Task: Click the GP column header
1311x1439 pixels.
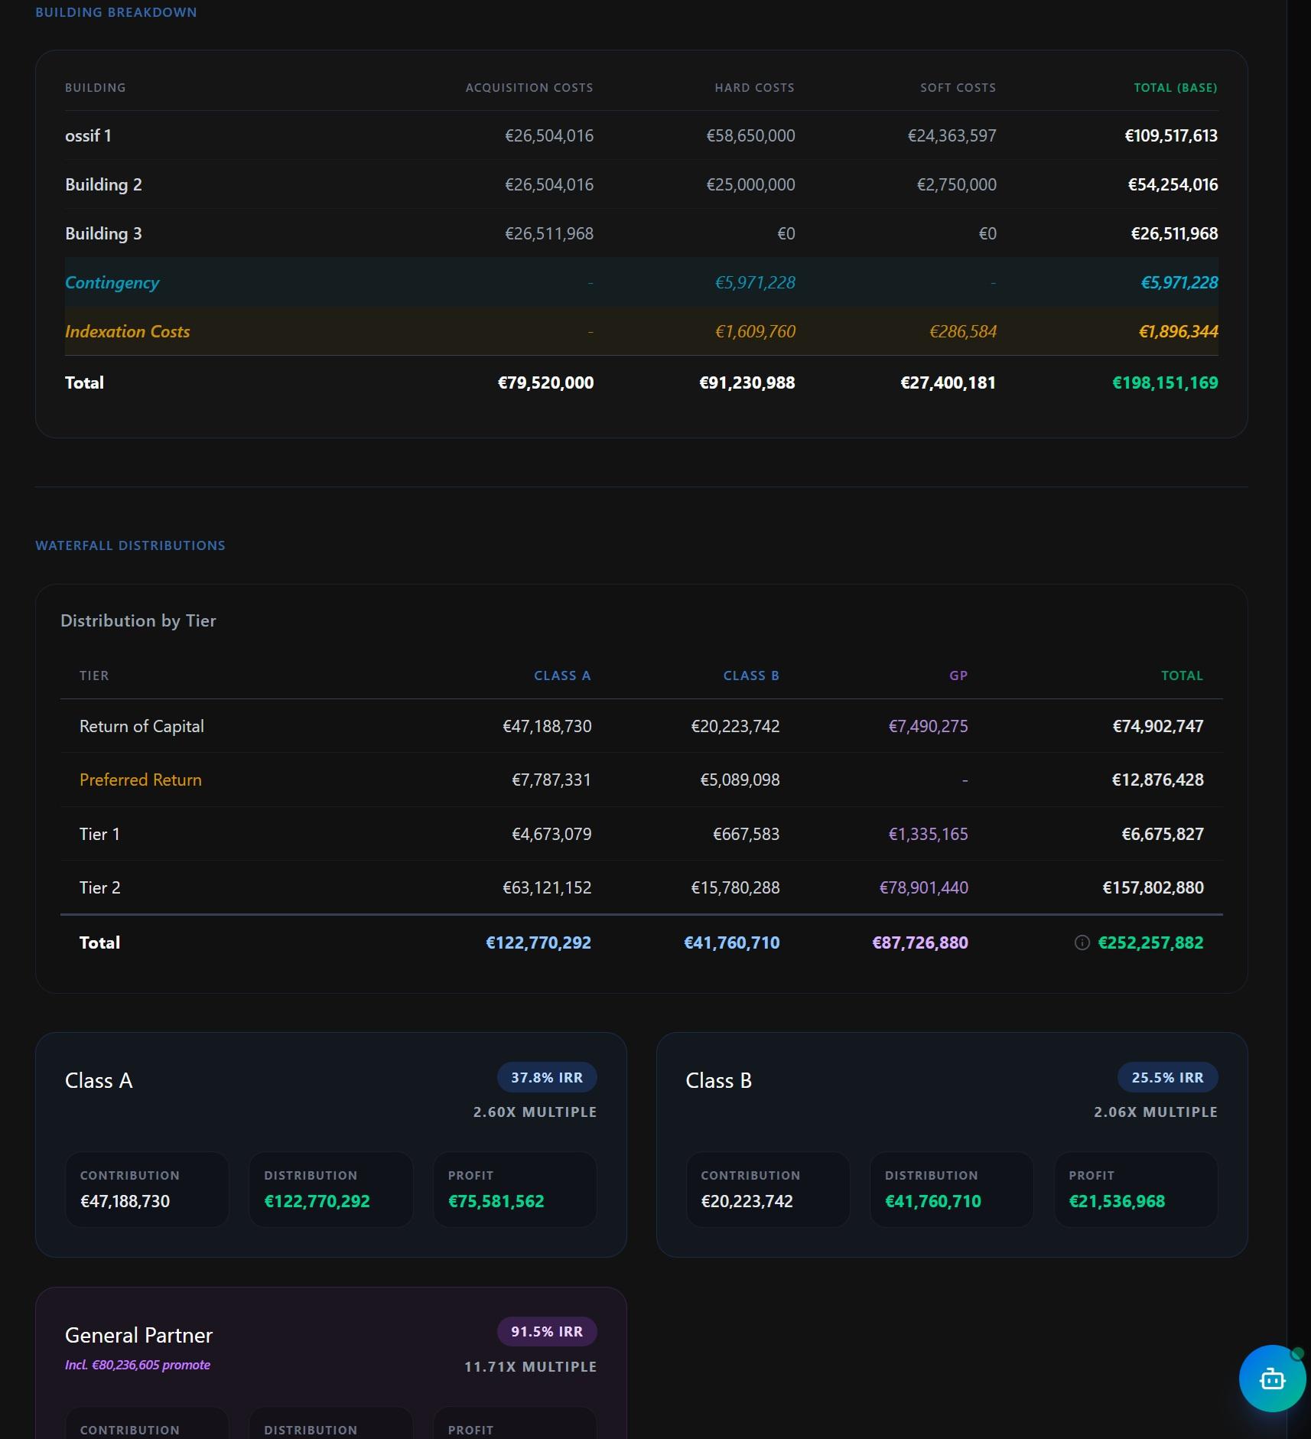Action: 958,676
